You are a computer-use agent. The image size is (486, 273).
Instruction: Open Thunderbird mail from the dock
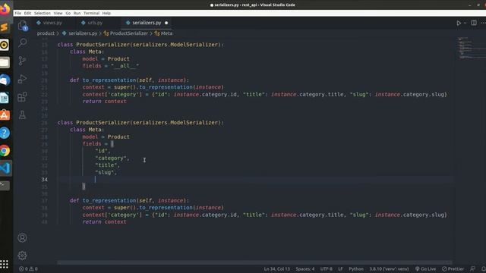(x=5, y=80)
